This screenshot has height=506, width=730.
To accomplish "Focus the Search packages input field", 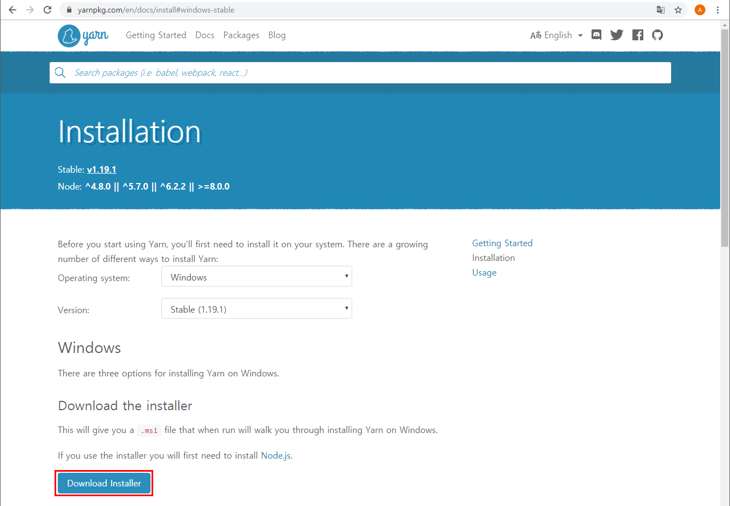I will (360, 72).
